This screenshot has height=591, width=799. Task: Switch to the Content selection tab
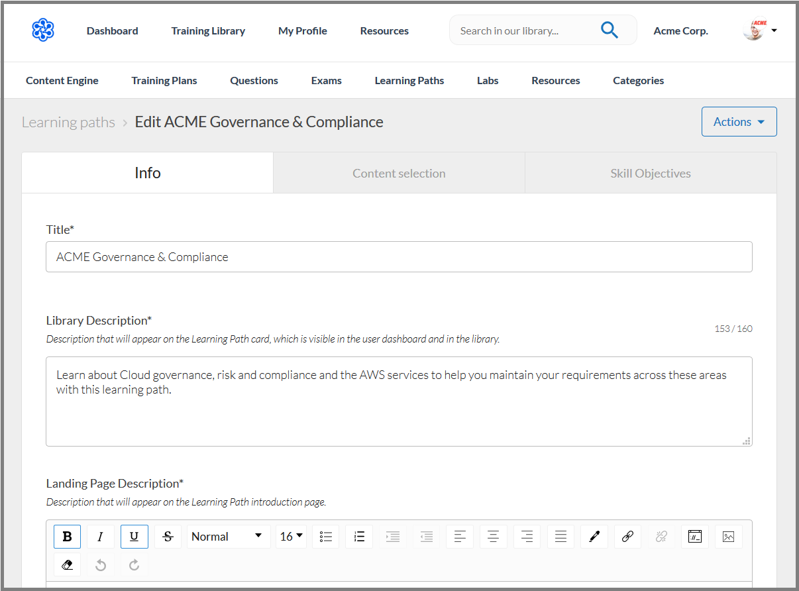click(399, 174)
